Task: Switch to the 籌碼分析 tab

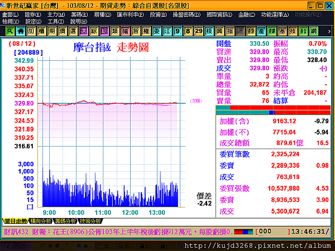Action: [65, 221]
